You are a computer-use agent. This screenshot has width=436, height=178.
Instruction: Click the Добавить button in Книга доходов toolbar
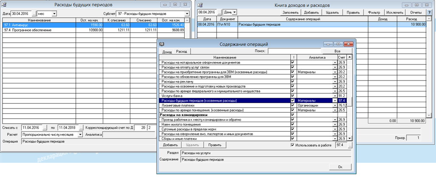(x=312, y=12)
